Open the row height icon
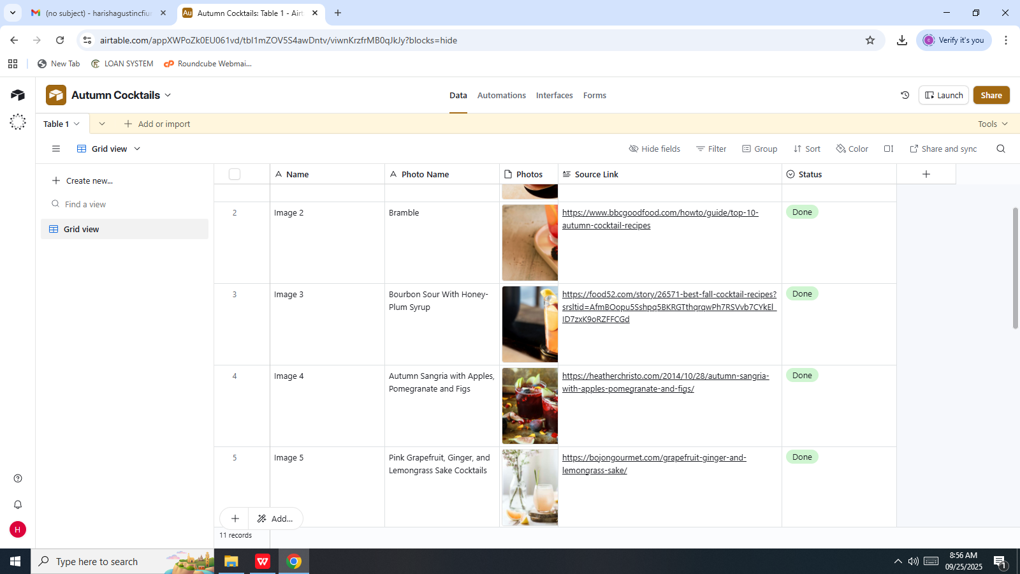1020x574 pixels. click(888, 149)
